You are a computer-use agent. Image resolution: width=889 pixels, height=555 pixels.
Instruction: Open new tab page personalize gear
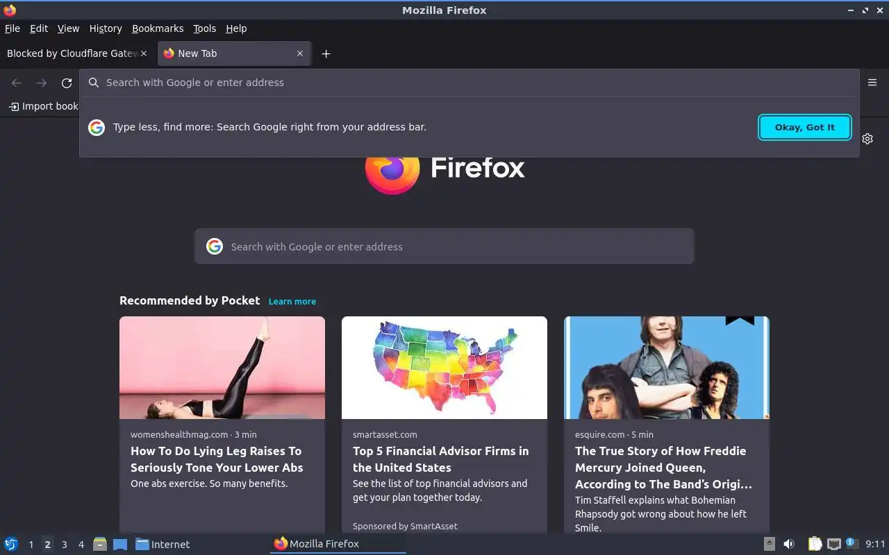coord(867,139)
